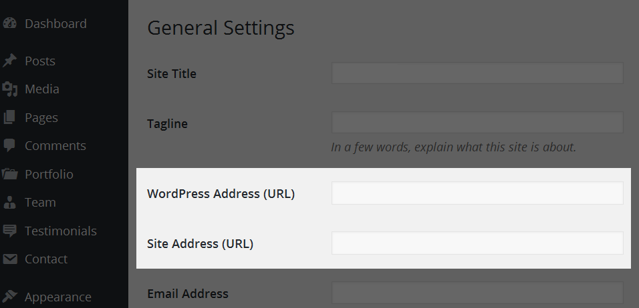Click into the Site Title field

tap(477, 73)
